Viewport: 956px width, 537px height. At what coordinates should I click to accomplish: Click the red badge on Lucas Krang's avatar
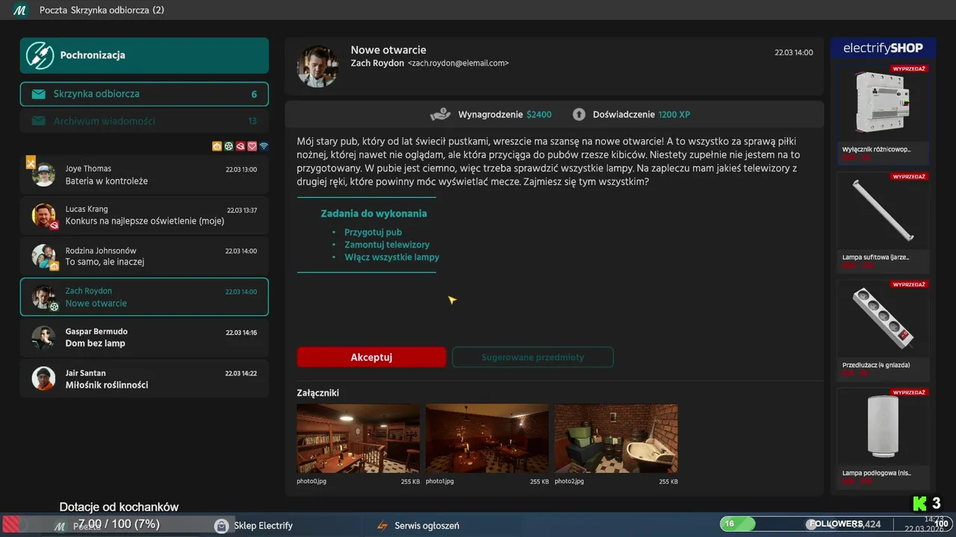(54, 224)
